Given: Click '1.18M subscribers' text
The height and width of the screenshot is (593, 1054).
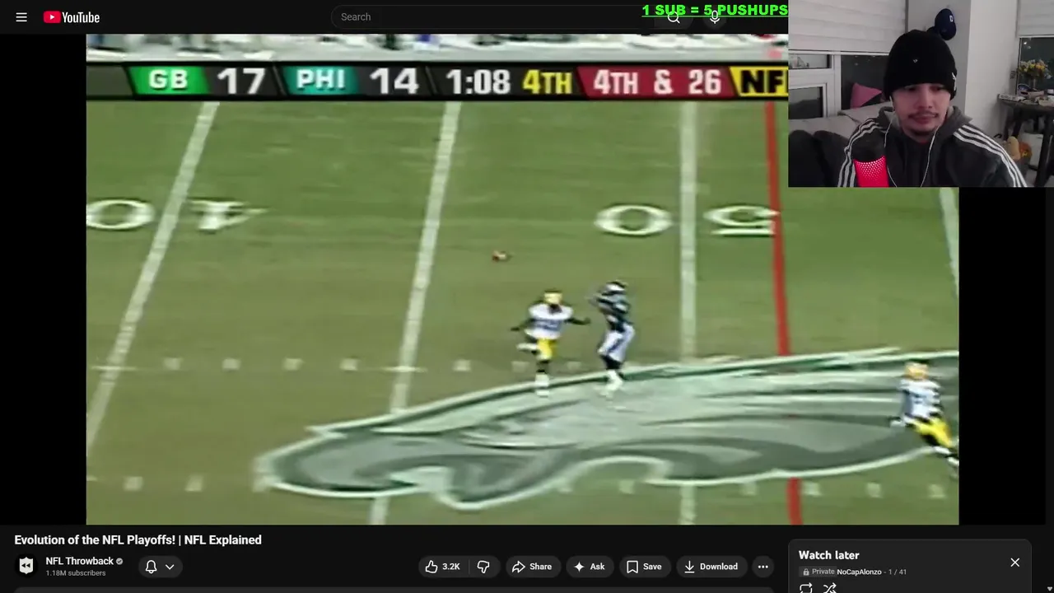Looking at the screenshot, I should point(76,573).
